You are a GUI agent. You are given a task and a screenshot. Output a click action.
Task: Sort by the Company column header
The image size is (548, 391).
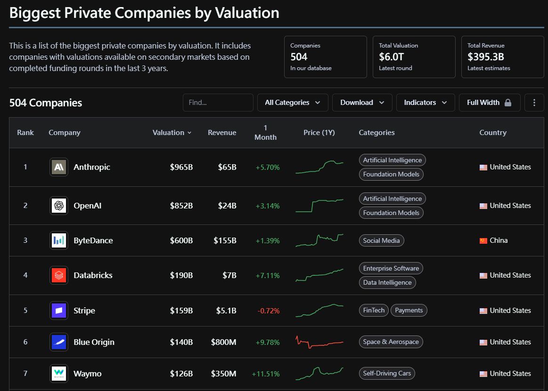(x=64, y=133)
